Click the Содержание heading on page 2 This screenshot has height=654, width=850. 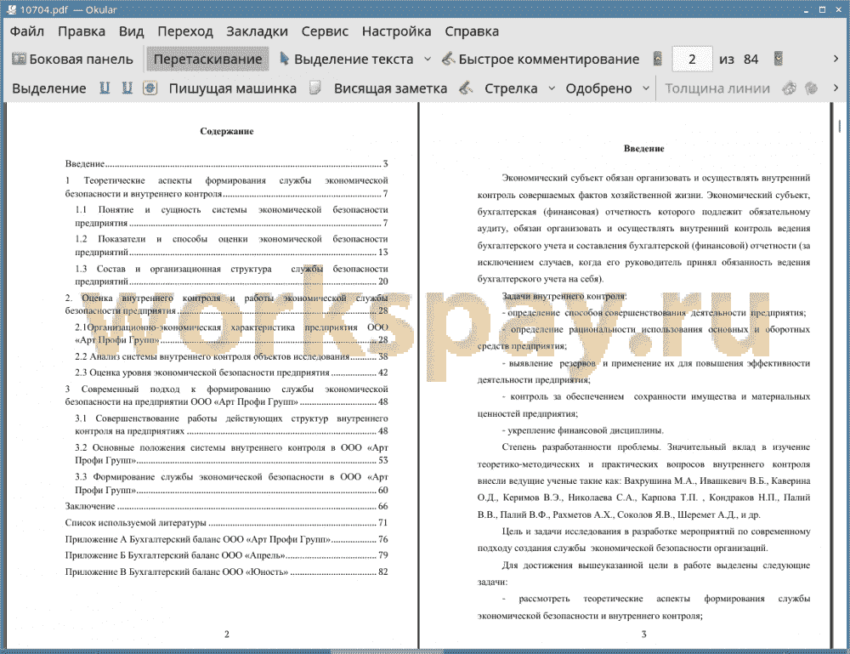(227, 131)
